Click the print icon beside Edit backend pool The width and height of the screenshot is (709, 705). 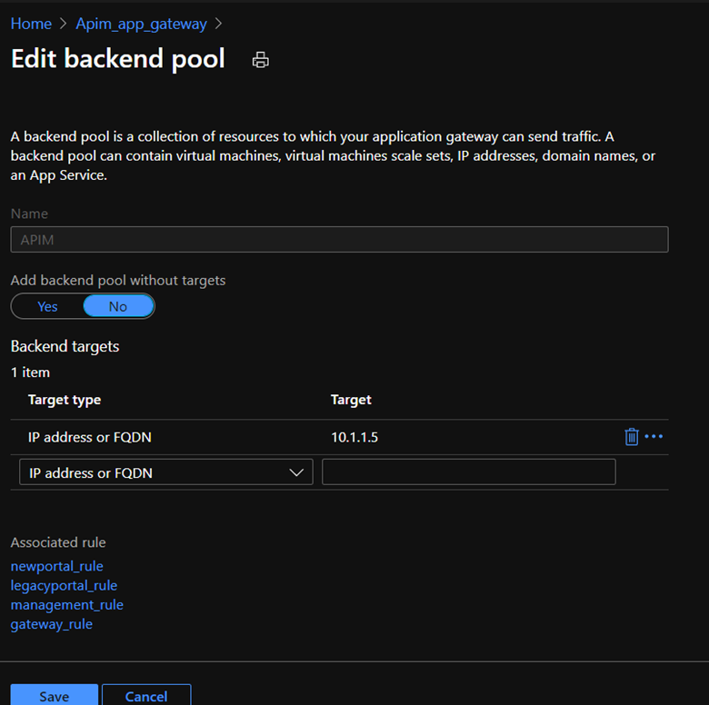[x=261, y=60]
